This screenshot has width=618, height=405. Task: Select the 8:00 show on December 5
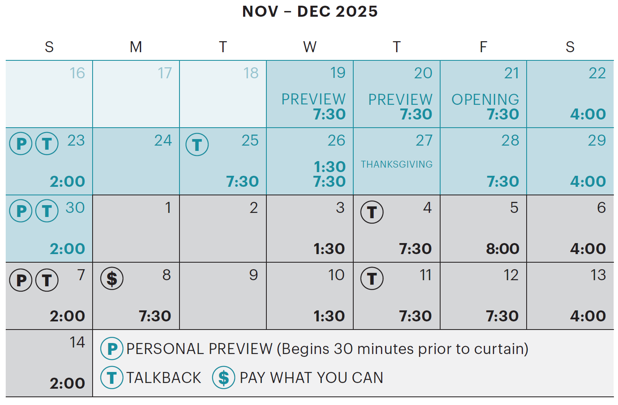tap(503, 249)
